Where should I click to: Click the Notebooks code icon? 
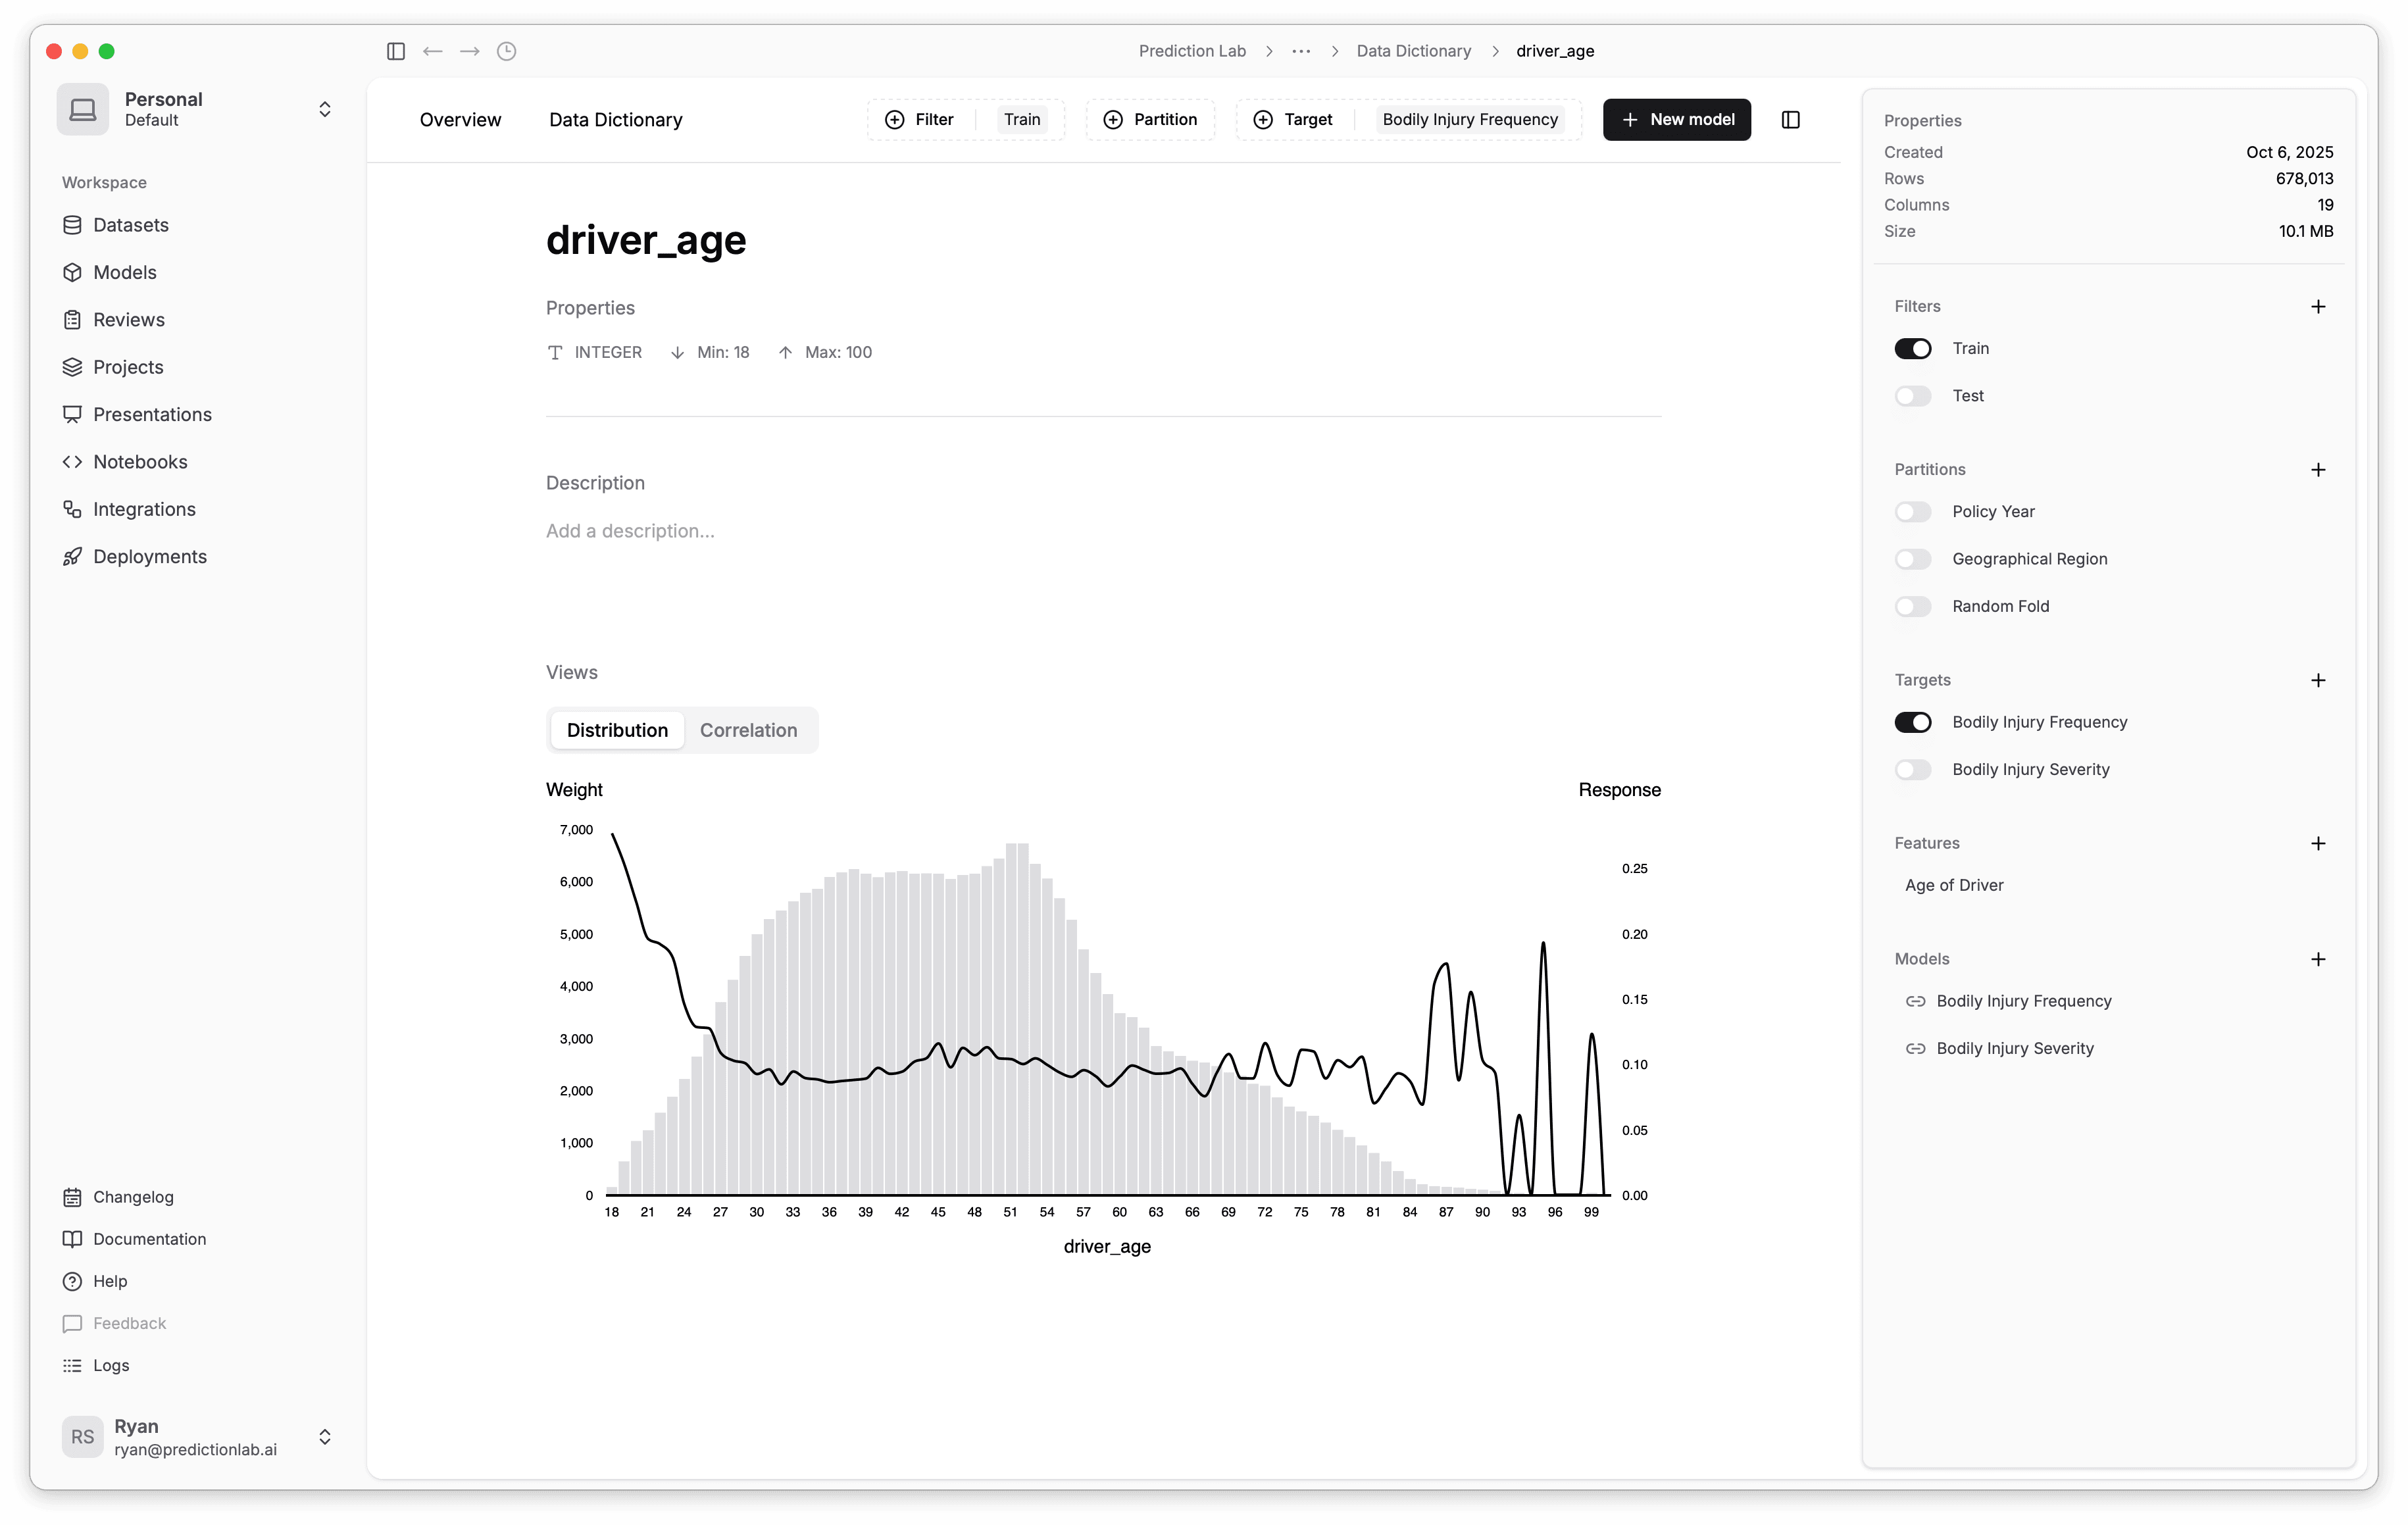point(72,462)
